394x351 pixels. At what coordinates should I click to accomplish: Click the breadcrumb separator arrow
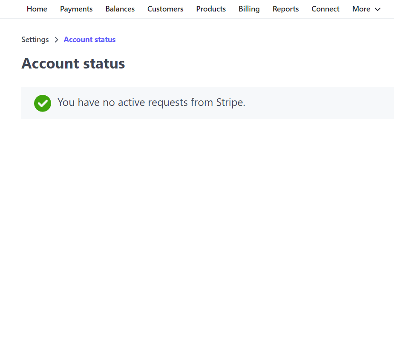coord(56,40)
